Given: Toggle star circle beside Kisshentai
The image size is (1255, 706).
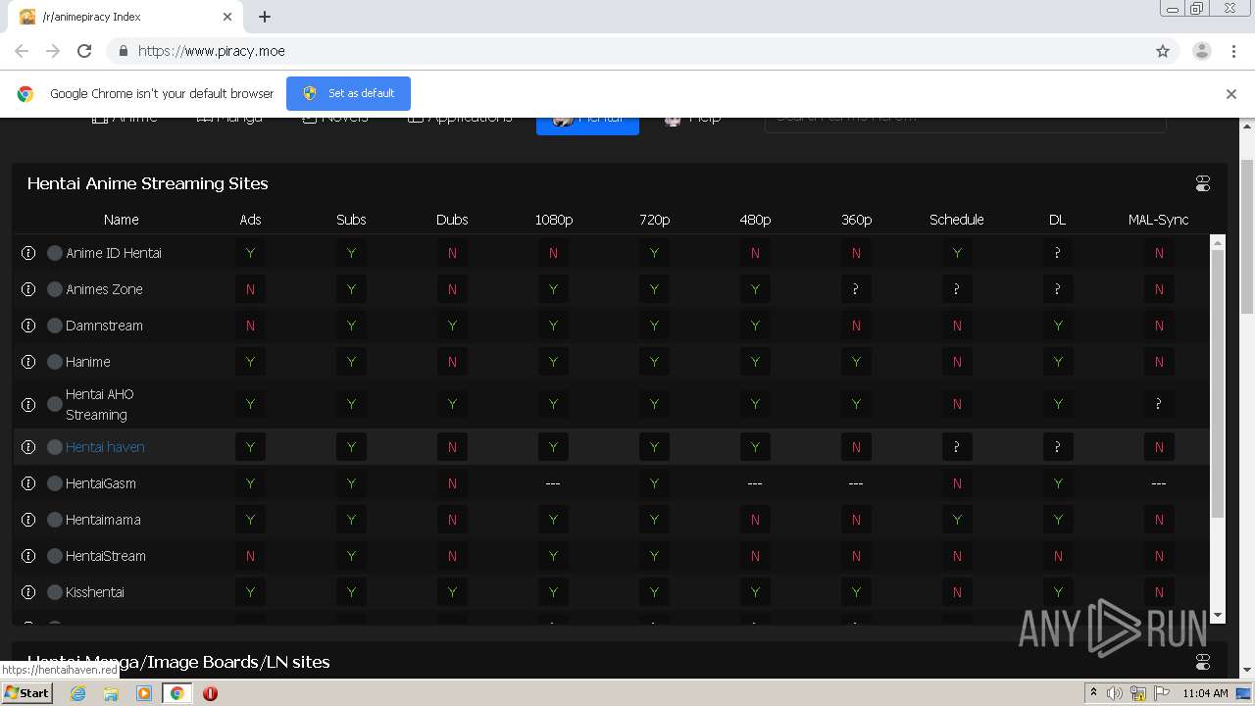Looking at the screenshot, I should coord(55,592).
